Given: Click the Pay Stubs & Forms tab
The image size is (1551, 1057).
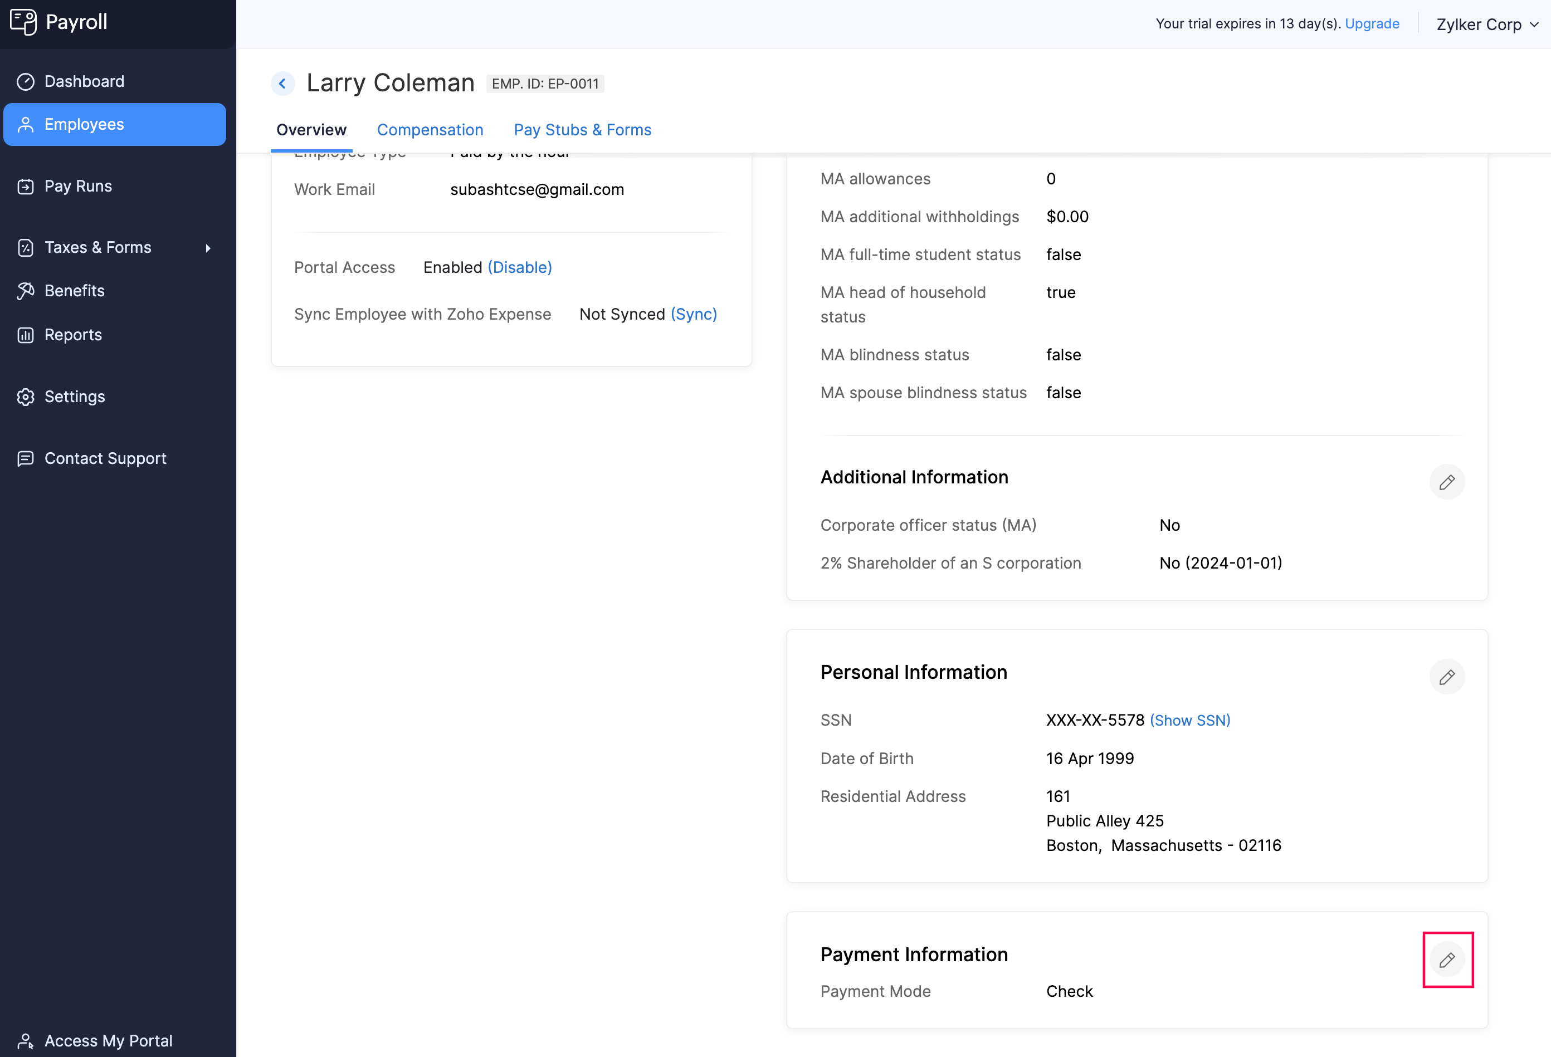Looking at the screenshot, I should [x=582, y=130].
